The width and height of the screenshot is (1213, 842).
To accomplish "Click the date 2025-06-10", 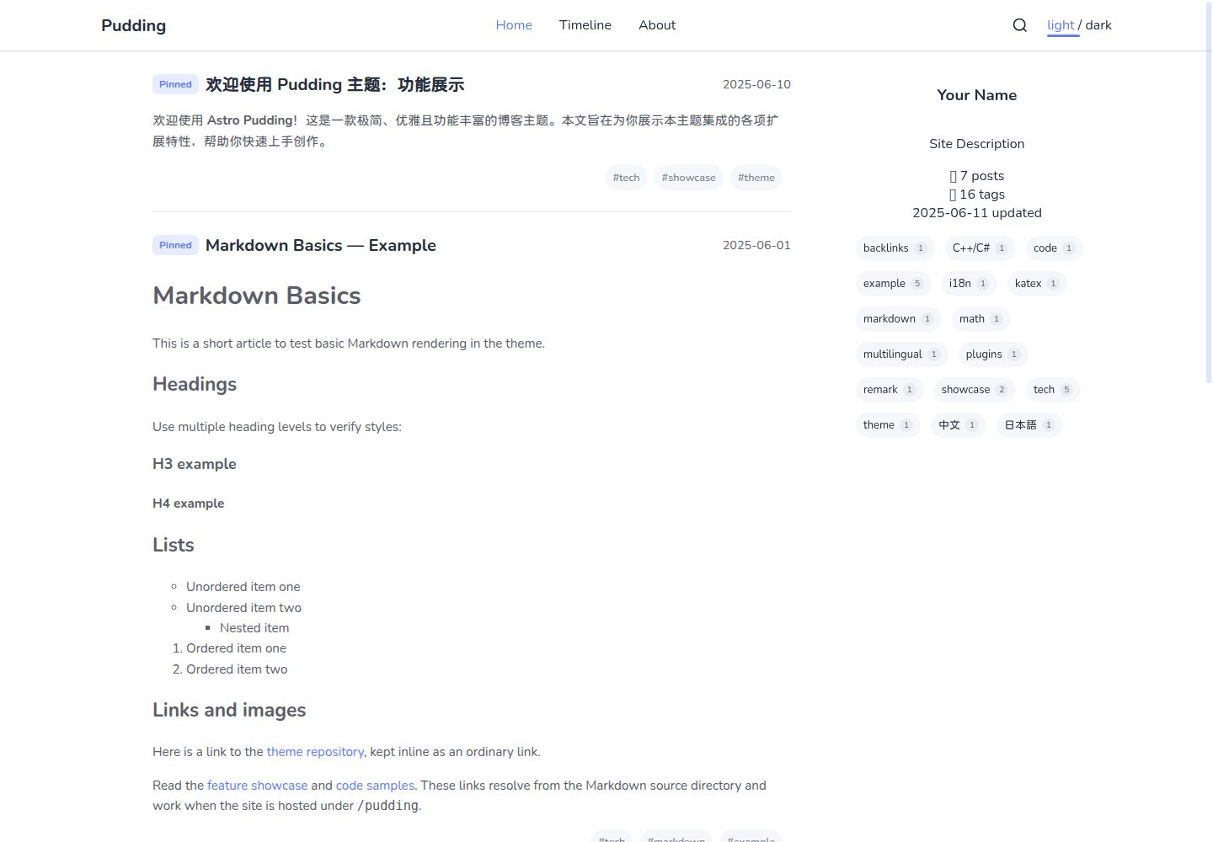I will (756, 84).
